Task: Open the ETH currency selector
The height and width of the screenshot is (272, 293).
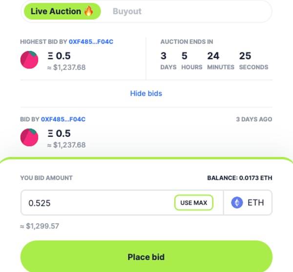Action: [248, 203]
